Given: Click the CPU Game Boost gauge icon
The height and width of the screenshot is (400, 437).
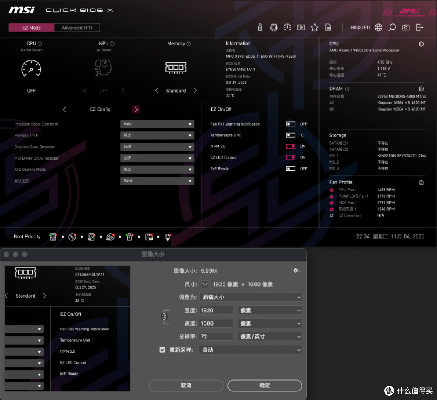Looking at the screenshot, I should (31, 68).
